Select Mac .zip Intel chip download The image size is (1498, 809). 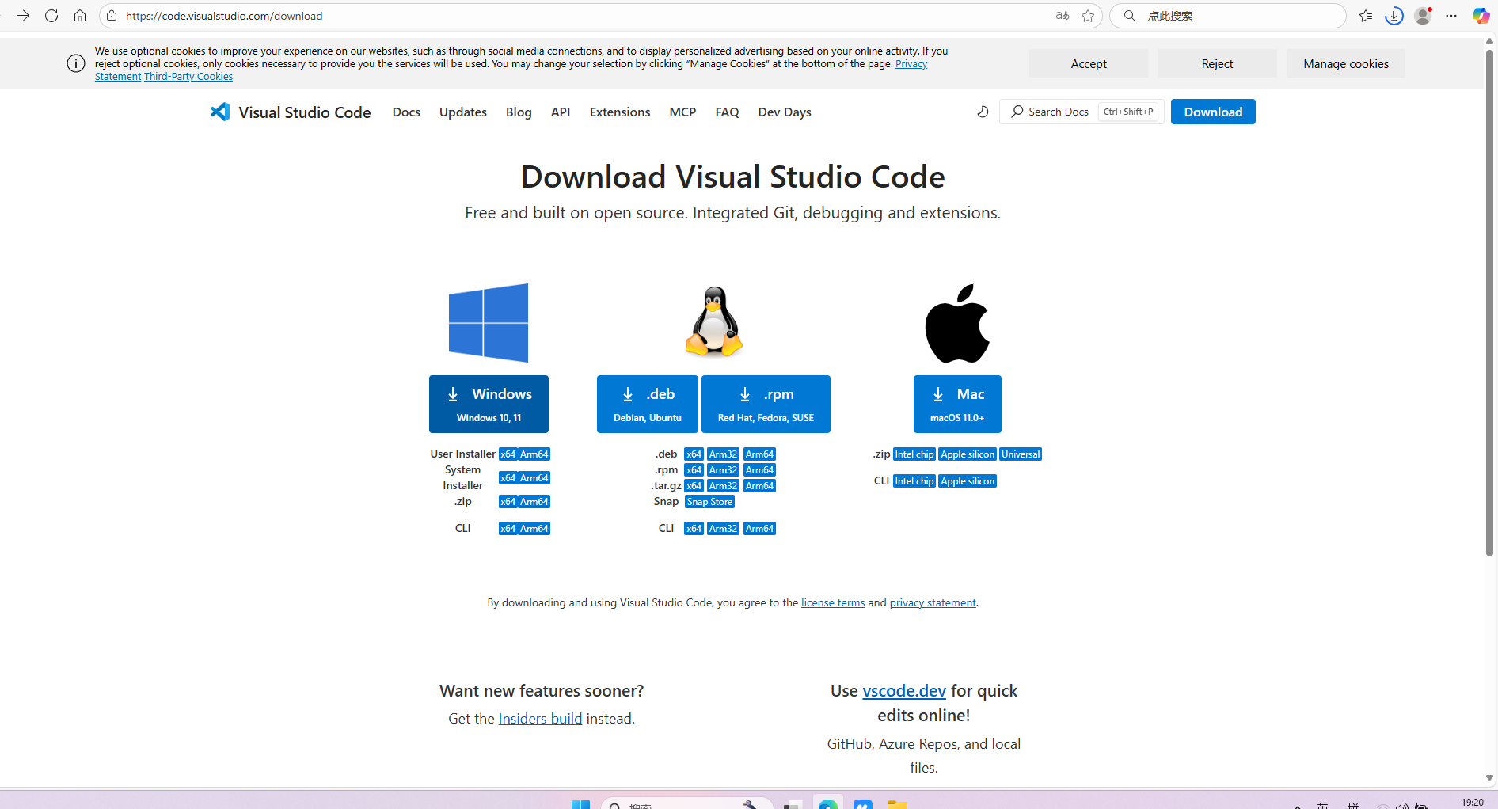(914, 454)
